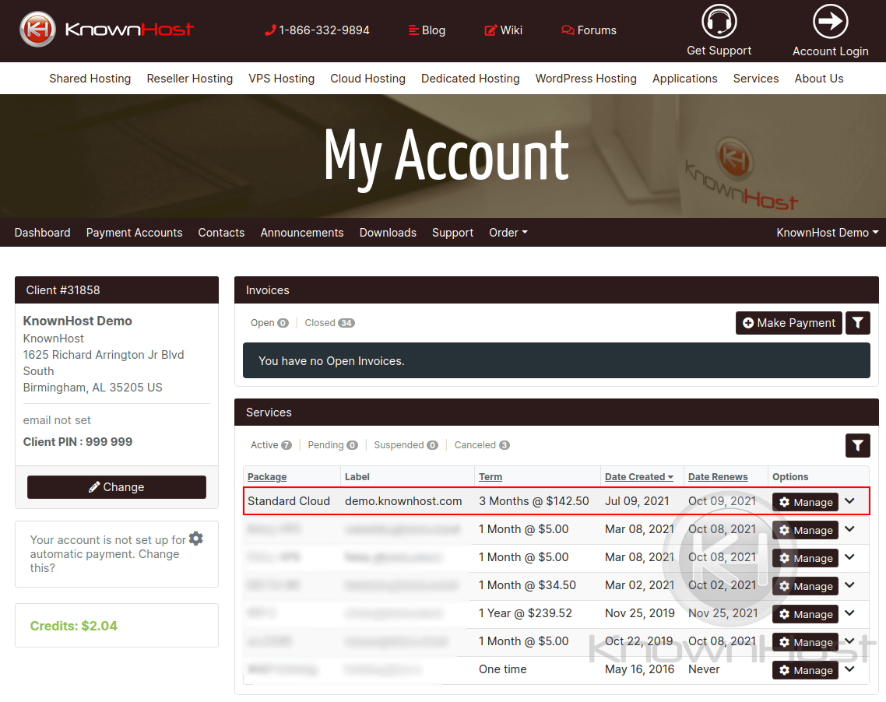Expand the Mar 02, 2021 service row
This screenshot has width=886, height=702.
click(x=850, y=585)
